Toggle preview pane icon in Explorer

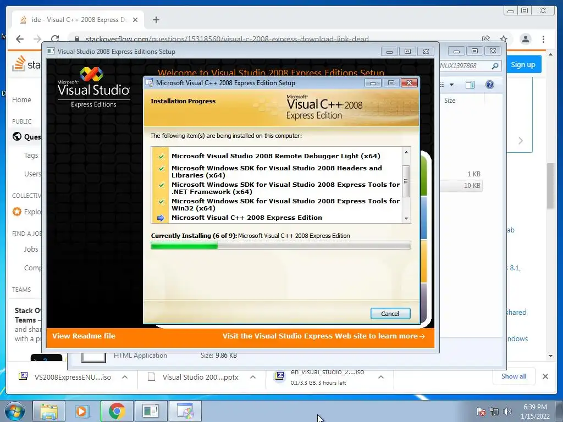pyautogui.click(x=470, y=85)
